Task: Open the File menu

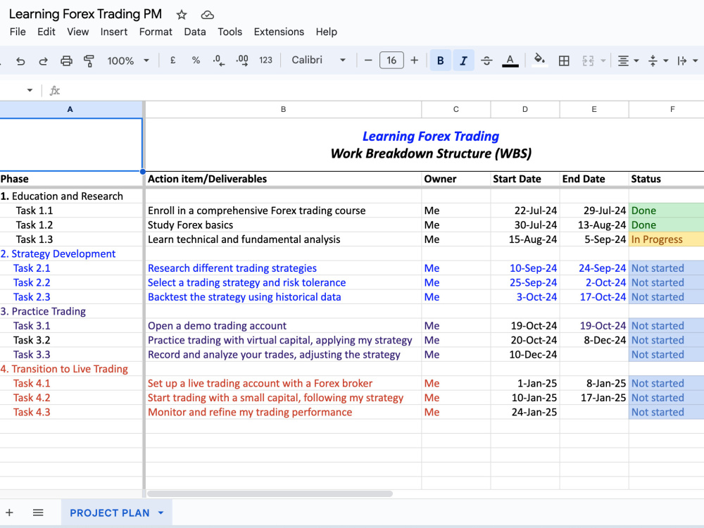Action: [x=18, y=32]
